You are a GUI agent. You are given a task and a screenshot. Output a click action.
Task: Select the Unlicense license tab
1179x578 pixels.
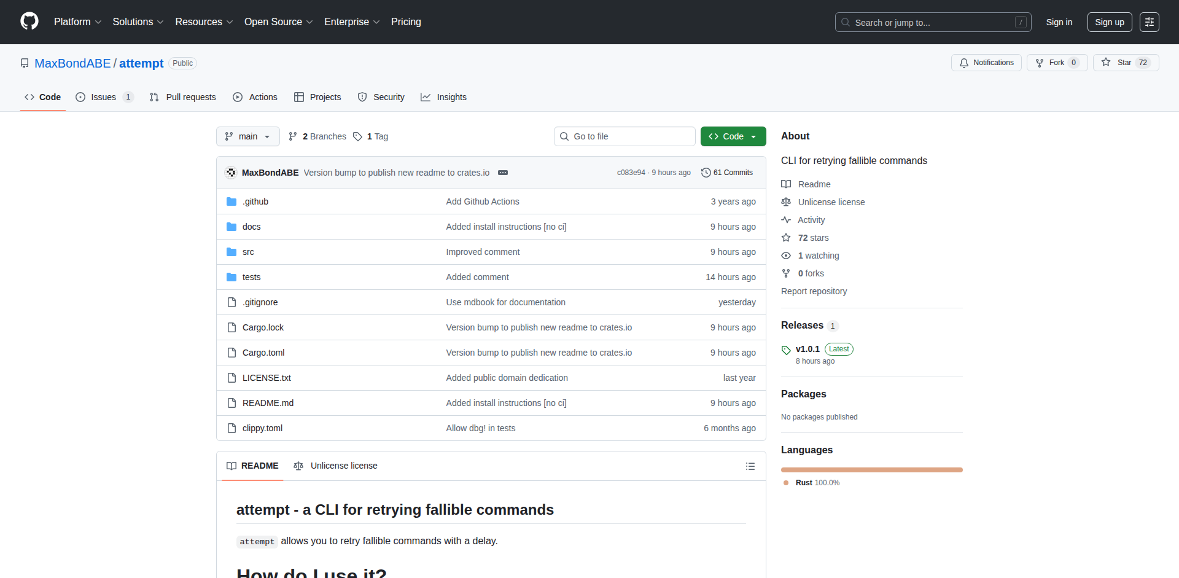335,466
